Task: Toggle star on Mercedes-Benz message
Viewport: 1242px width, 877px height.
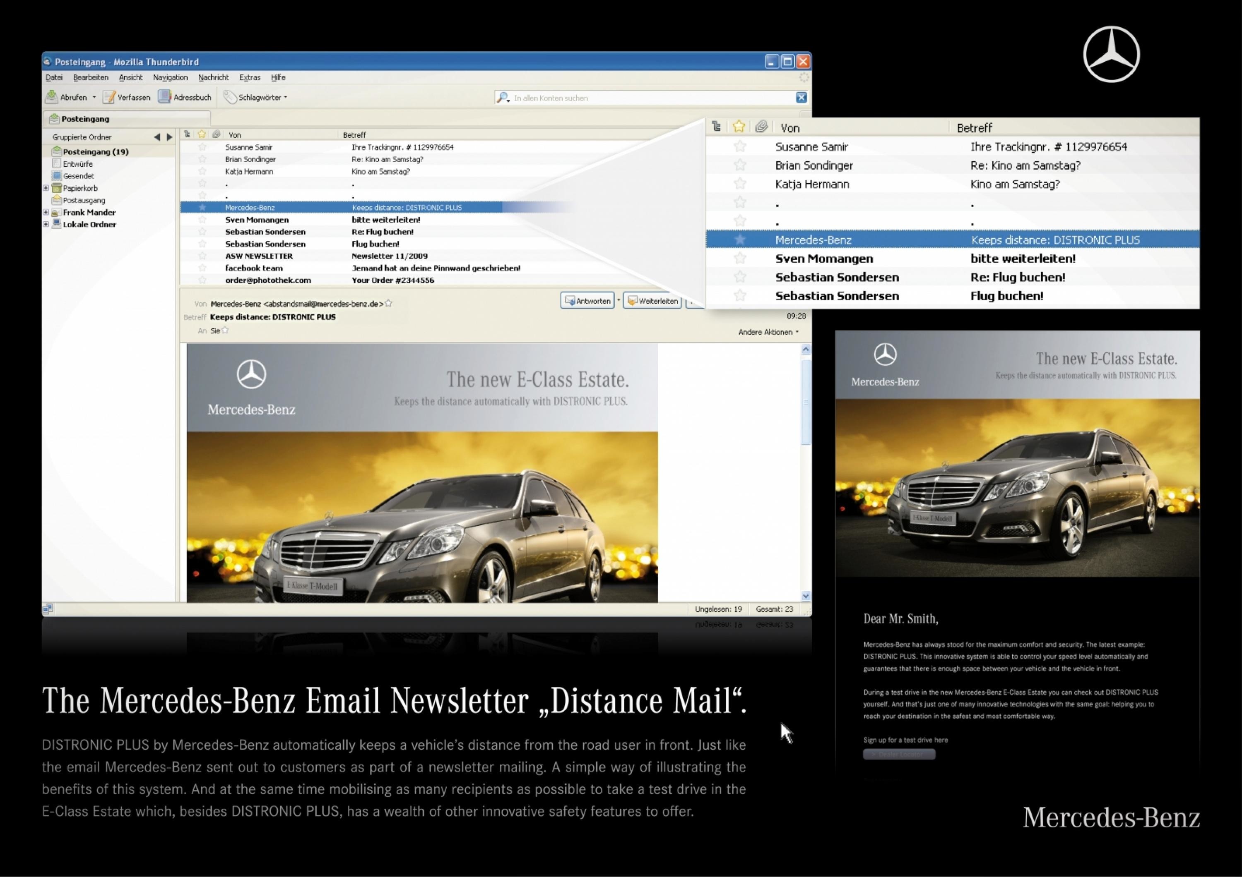Action: tap(202, 208)
